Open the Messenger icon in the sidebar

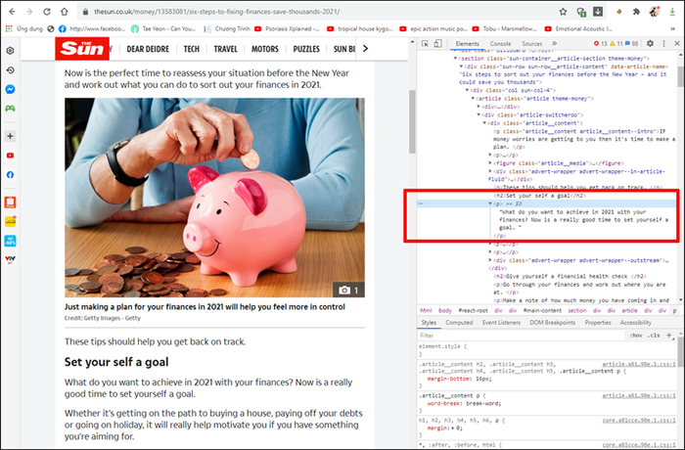point(10,89)
